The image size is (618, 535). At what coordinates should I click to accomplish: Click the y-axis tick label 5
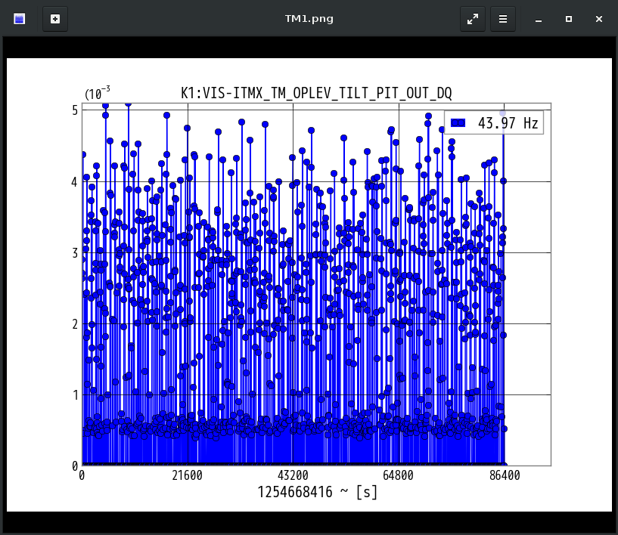point(75,110)
